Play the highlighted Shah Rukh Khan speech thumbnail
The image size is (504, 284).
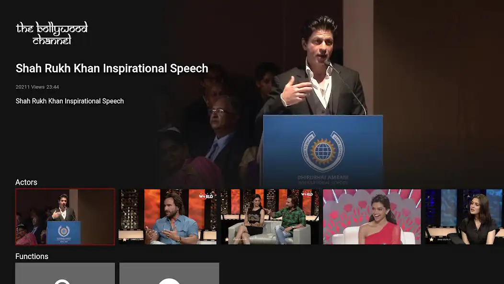click(x=65, y=216)
